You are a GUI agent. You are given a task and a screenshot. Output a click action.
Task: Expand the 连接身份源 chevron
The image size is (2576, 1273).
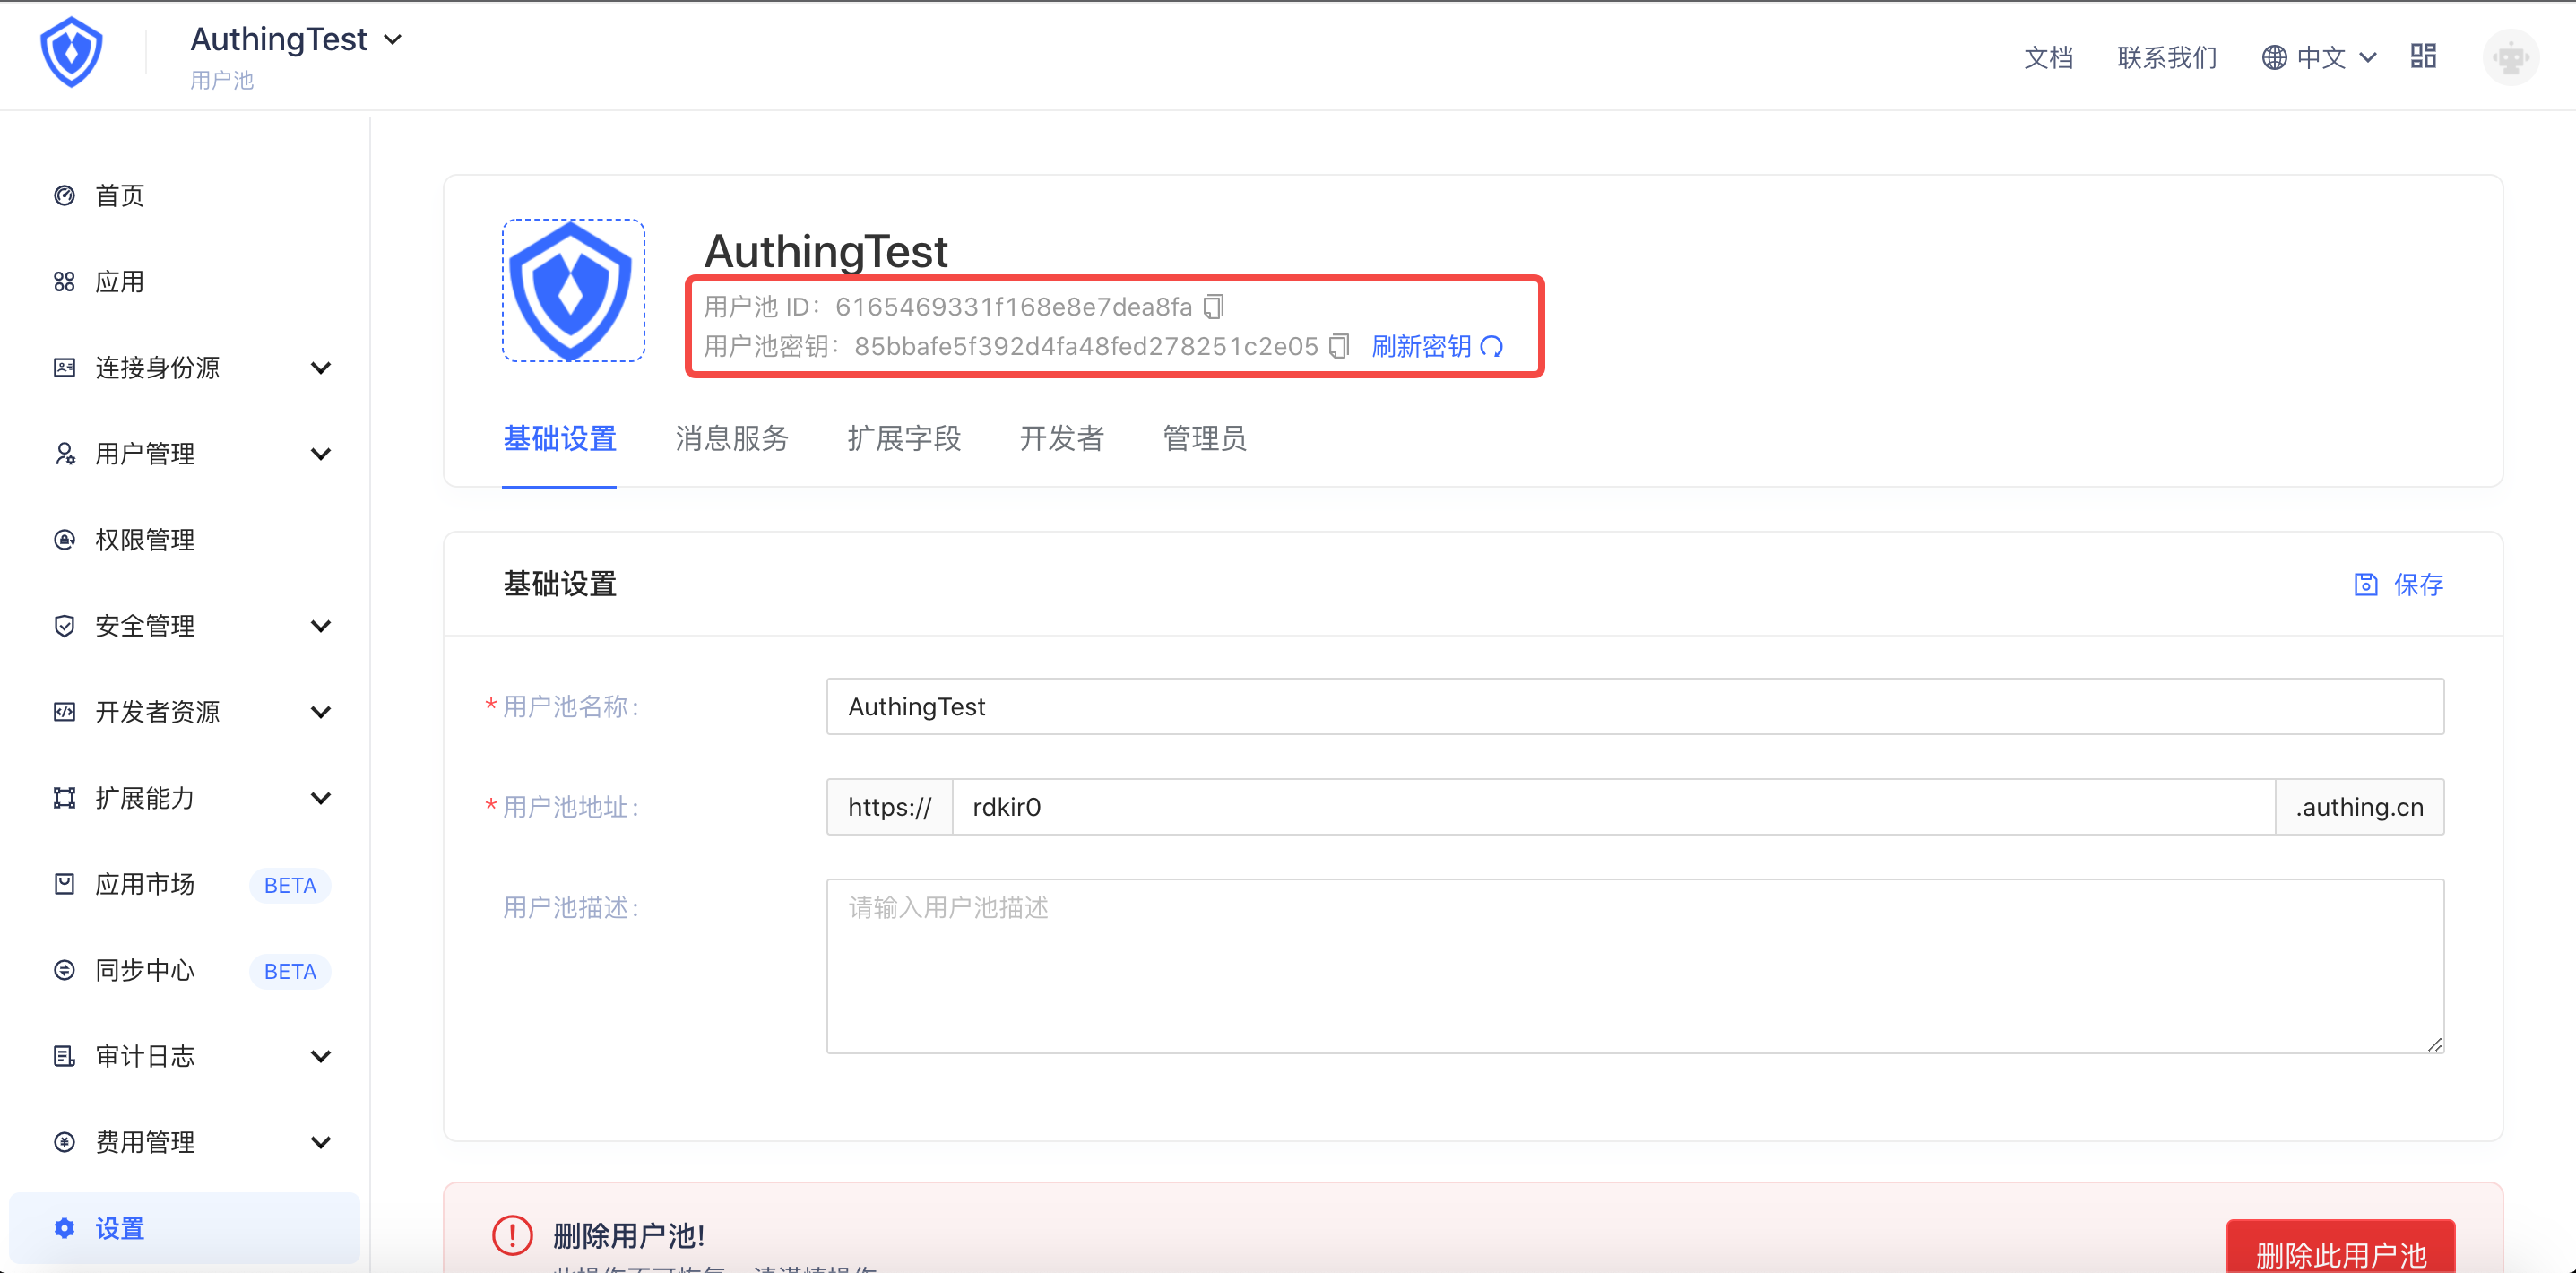[x=320, y=368]
